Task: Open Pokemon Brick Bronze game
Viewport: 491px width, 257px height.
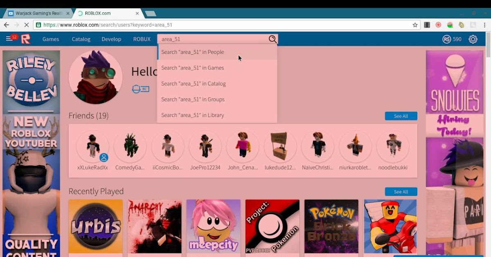Action: click(x=331, y=226)
